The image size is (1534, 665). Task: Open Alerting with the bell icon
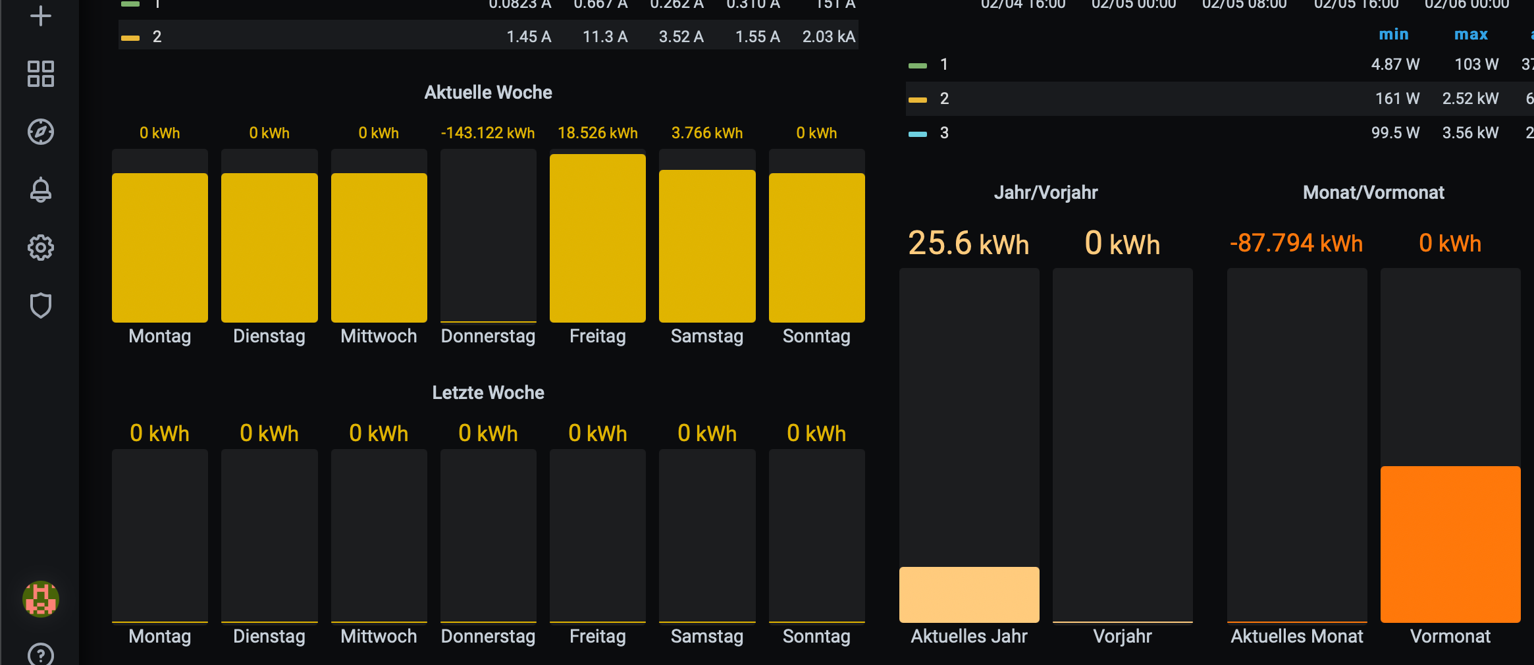coord(40,190)
